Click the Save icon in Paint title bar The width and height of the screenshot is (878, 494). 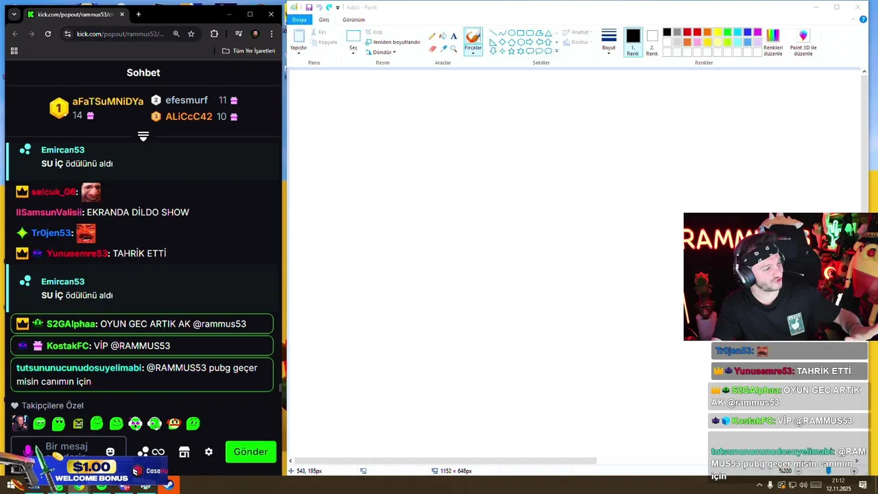pos(309,7)
